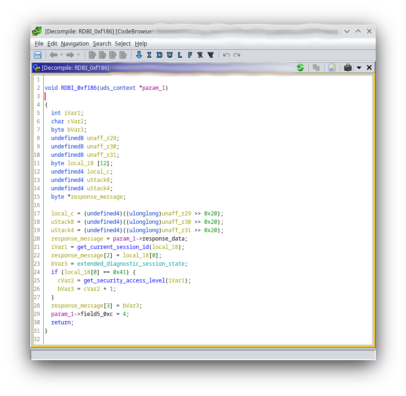Click the Save icon in the toolbar
The width and height of the screenshot is (406, 396).
coord(38,55)
